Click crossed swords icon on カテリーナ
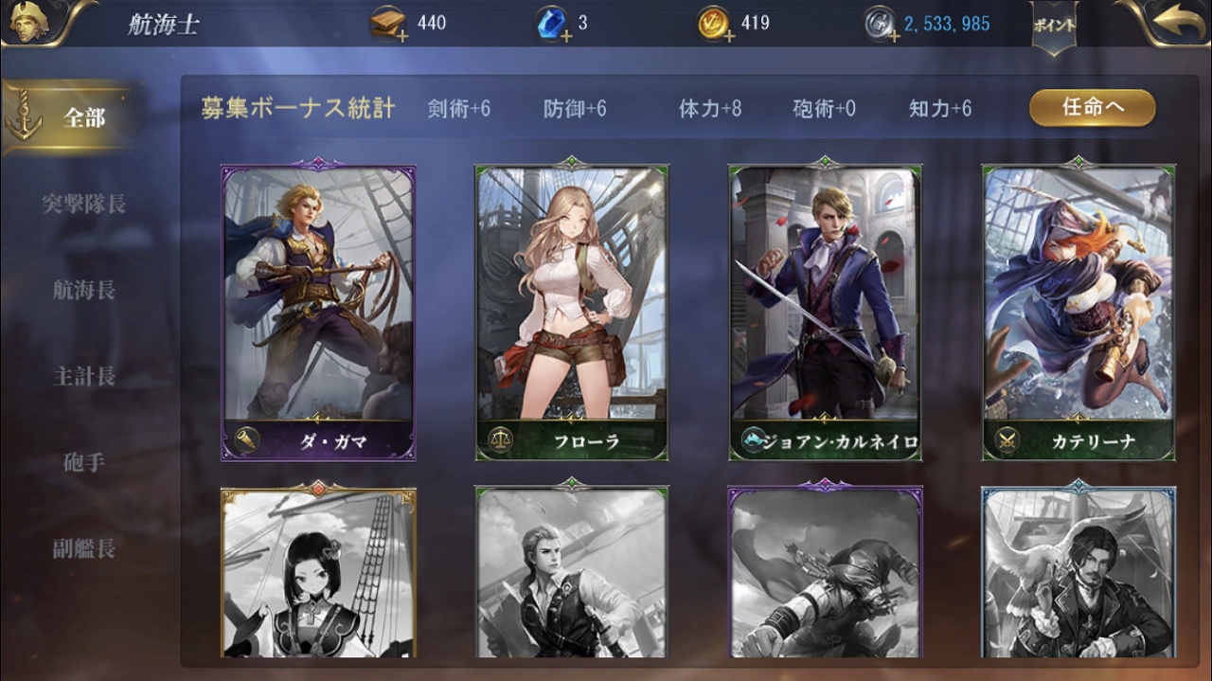This screenshot has height=681, width=1212. [1007, 440]
